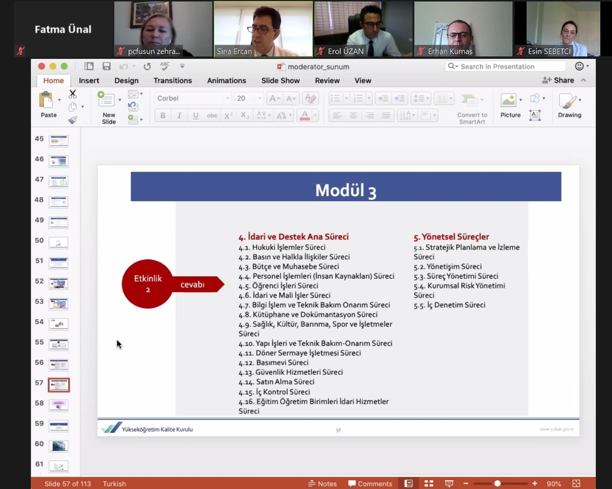Image resolution: width=612 pixels, height=489 pixels.
Task: Insert a Text Box icon
Action: tap(535, 115)
